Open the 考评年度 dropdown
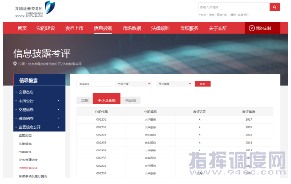291x184 pixels. pyautogui.click(x=133, y=84)
